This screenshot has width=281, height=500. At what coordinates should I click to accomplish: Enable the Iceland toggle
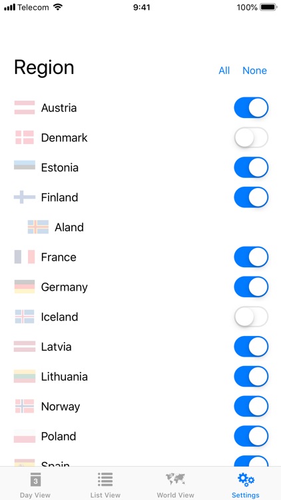(251, 317)
